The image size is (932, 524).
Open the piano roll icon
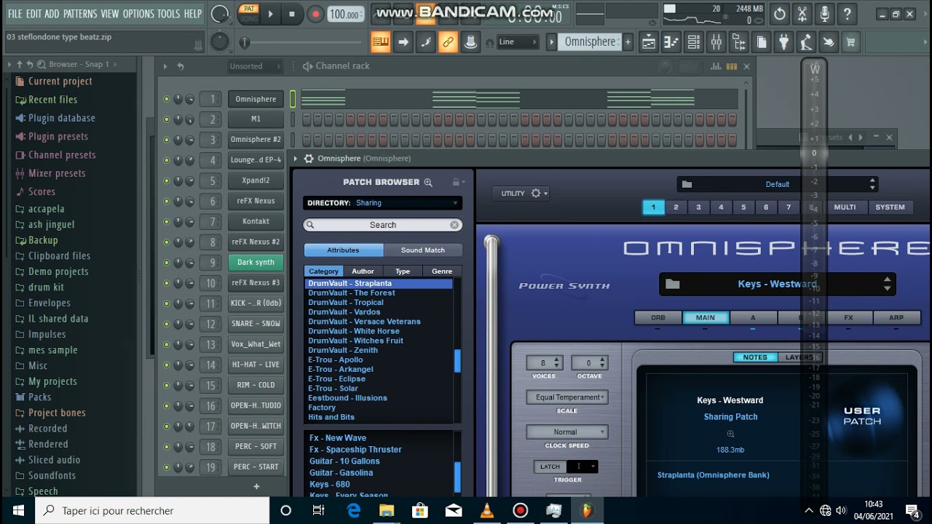tap(671, 42)
